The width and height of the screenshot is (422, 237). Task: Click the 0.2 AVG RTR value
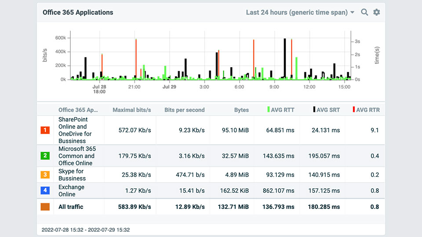375,175
